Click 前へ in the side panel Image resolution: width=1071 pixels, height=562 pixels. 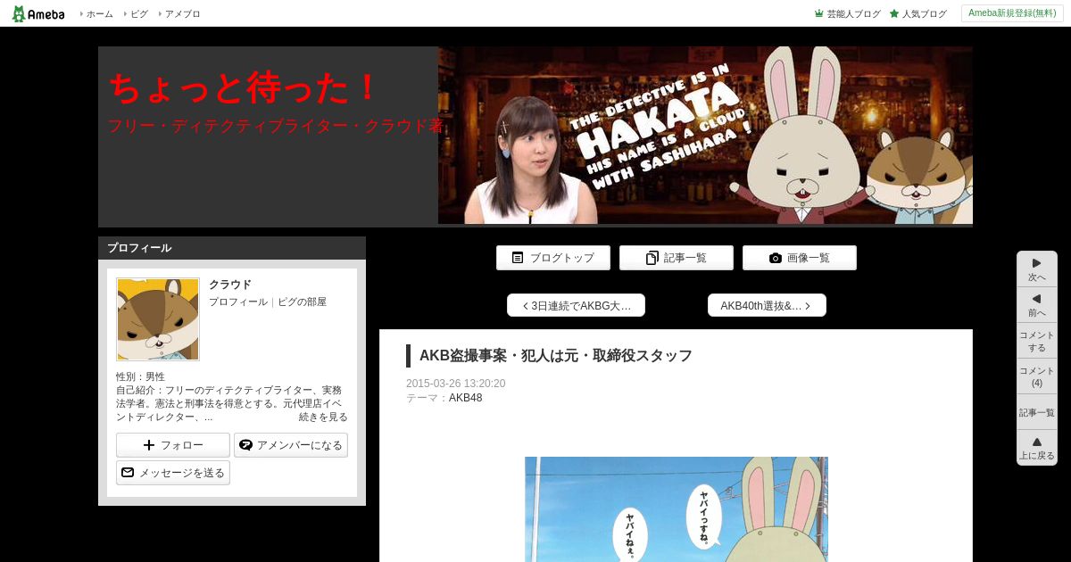click(x=1037, y=305)
